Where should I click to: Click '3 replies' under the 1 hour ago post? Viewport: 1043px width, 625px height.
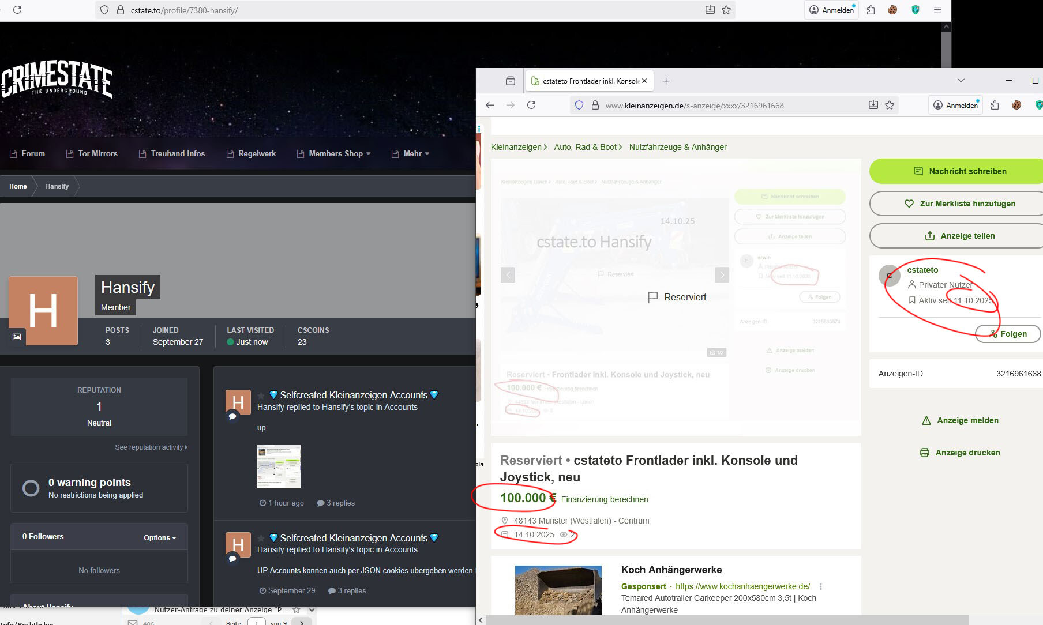(x=336, y=503)
